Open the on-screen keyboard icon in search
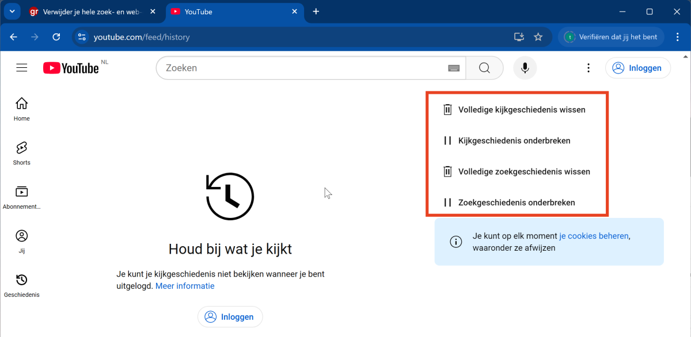This screenshot has width=691, height=337. pyautogui.click(x=454, y=68)
